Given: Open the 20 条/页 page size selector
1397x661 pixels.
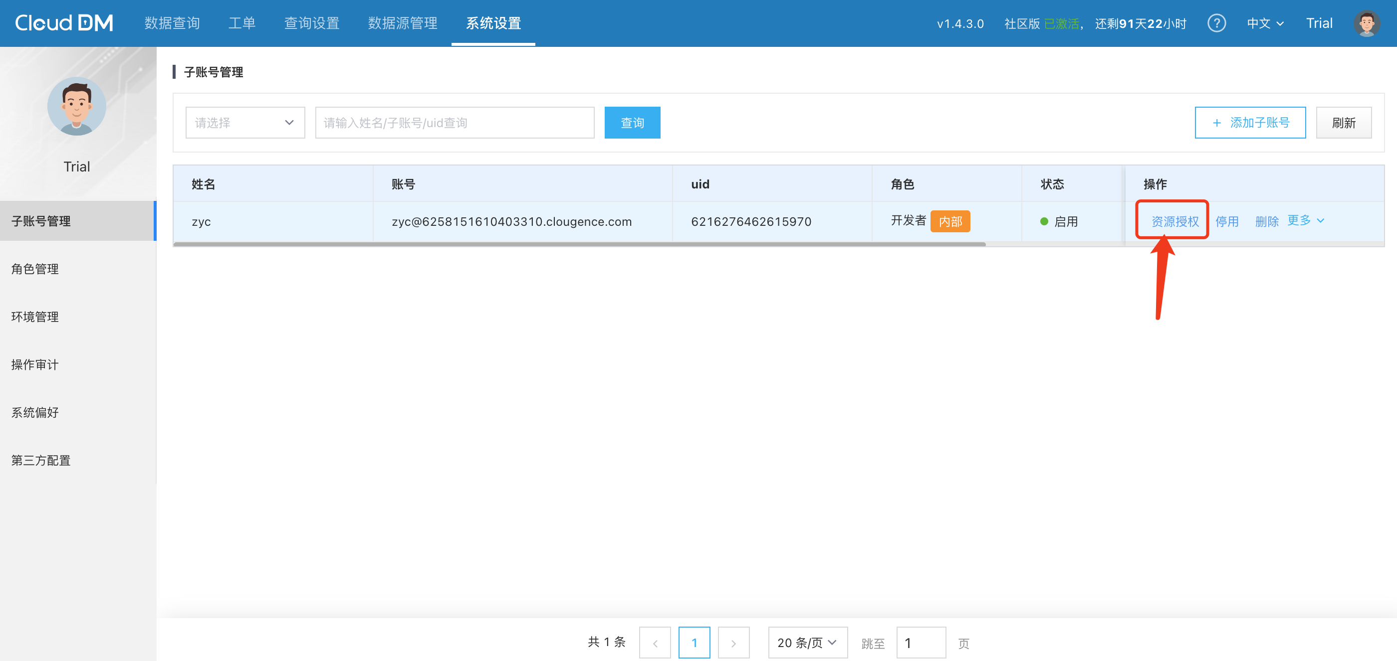Looking at the screenshot, I should point(807,643).
